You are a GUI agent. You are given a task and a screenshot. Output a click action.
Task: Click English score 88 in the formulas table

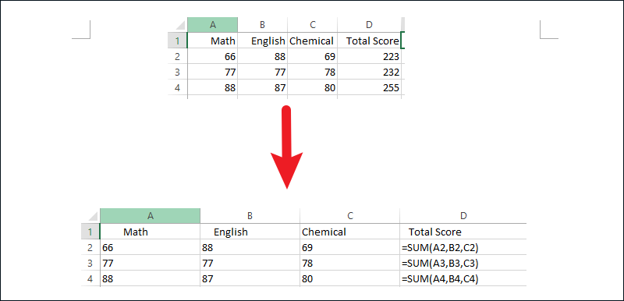coord(250,247)
